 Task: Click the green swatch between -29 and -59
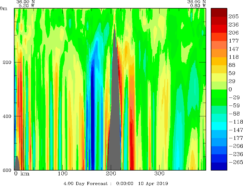219,102
